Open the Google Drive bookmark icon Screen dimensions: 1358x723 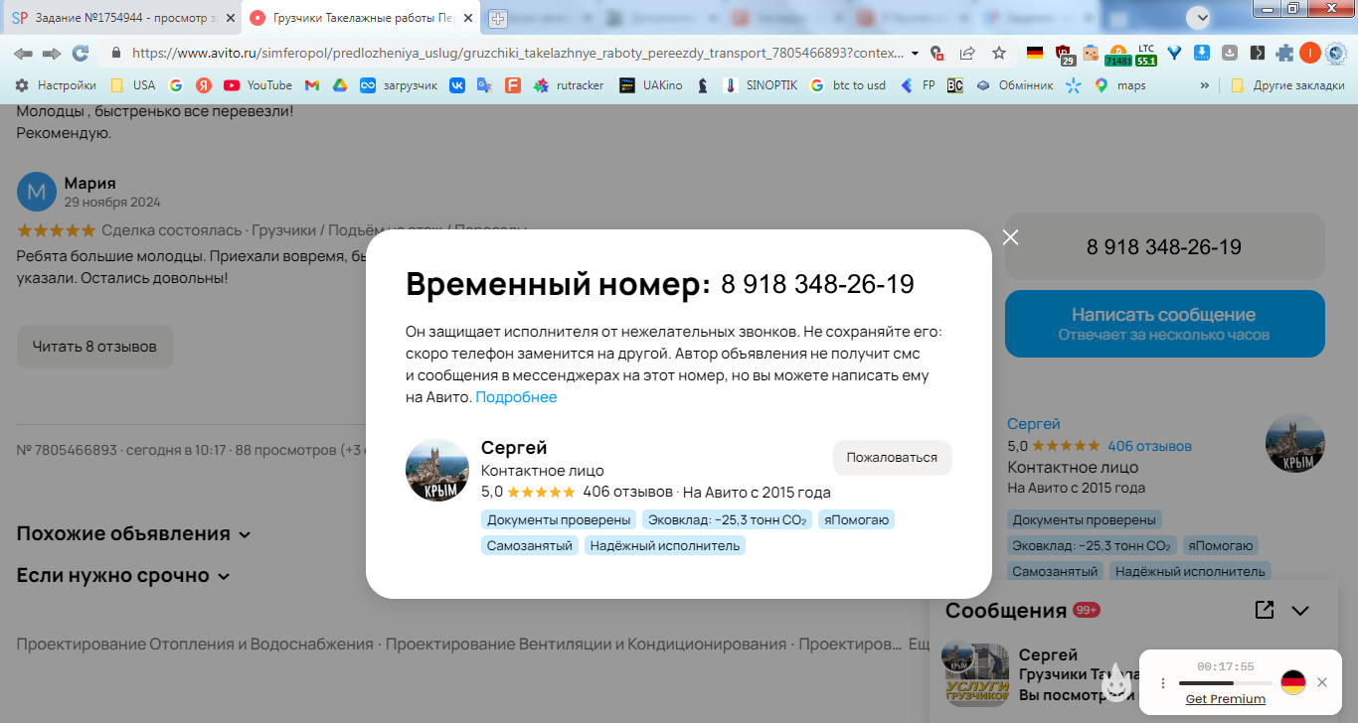[339, 85]
